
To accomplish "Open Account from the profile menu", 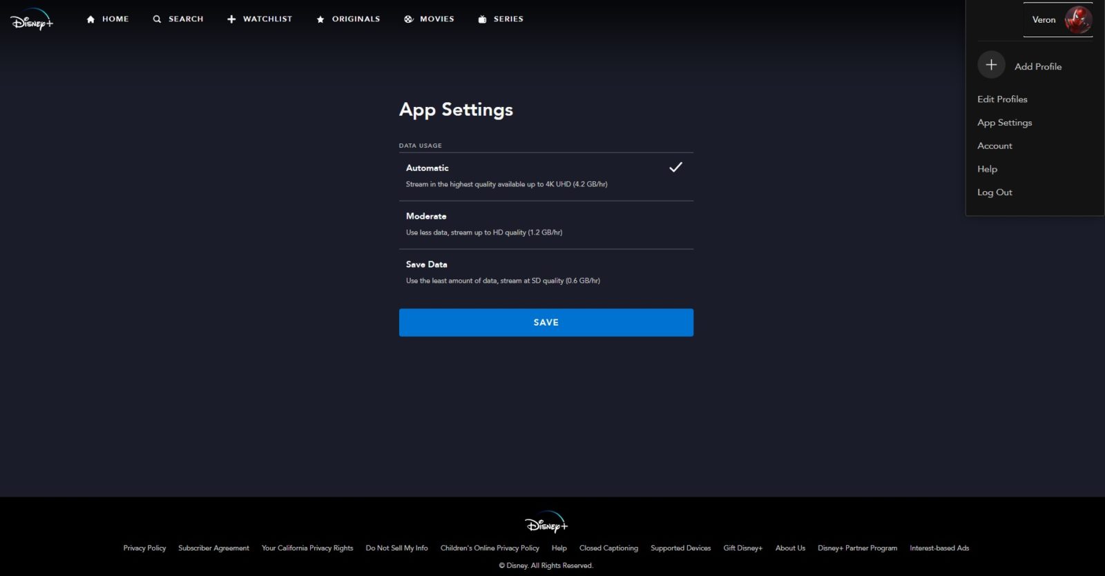I will point(995,146).
